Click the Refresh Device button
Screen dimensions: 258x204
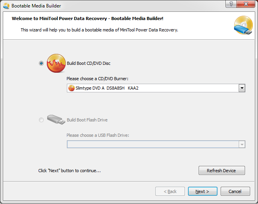click(x=222, y=171)
